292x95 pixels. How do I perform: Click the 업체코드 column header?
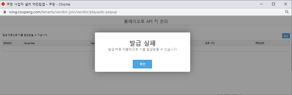pos(13,43)
